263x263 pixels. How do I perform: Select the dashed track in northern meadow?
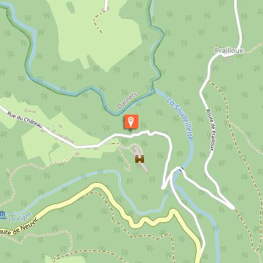tap(98, 20)
